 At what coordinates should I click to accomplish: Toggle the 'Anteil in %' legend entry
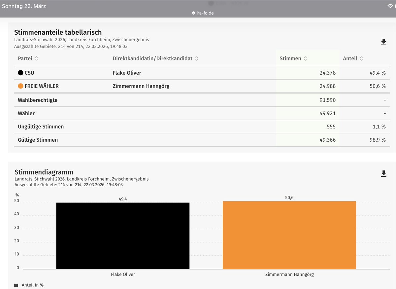point(29,285)
